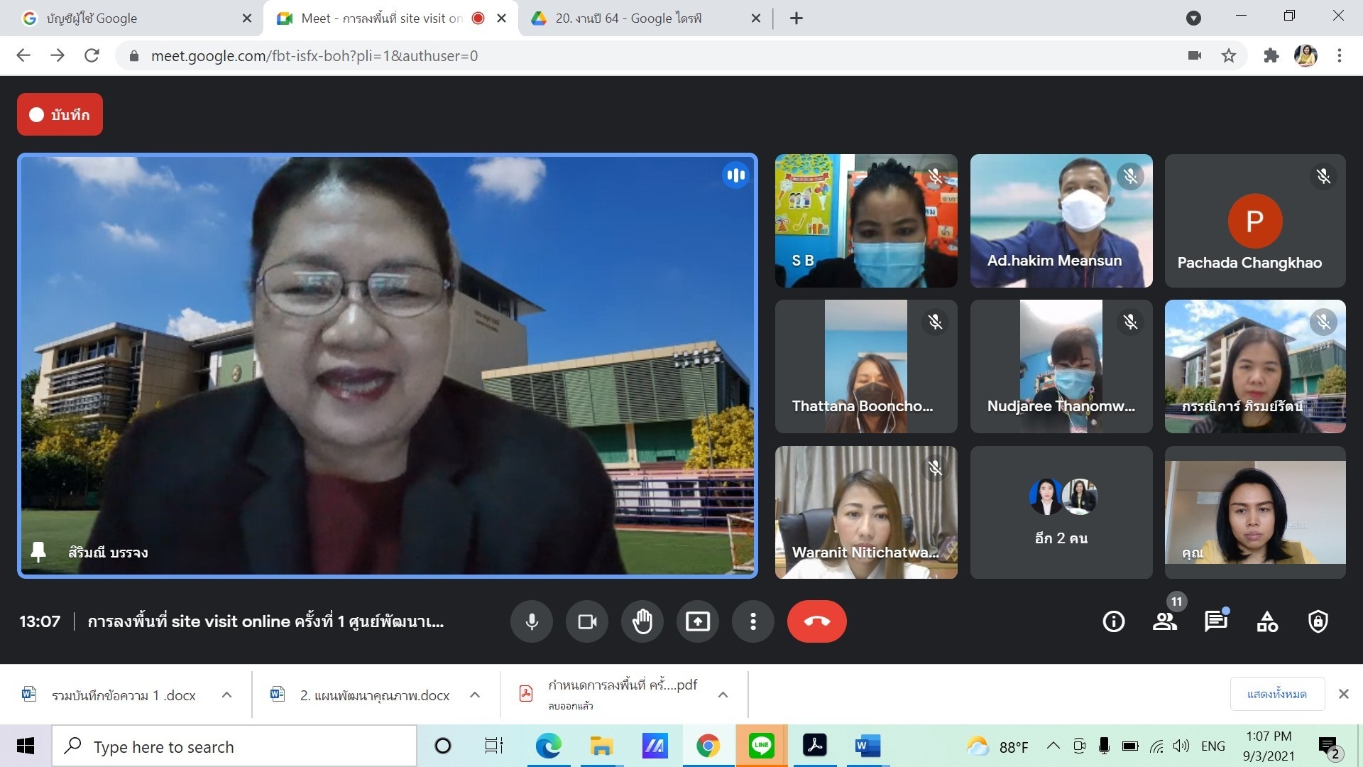Expand options for the deleted pdf download
1363x767 pixels.
(x=723, y=695)
